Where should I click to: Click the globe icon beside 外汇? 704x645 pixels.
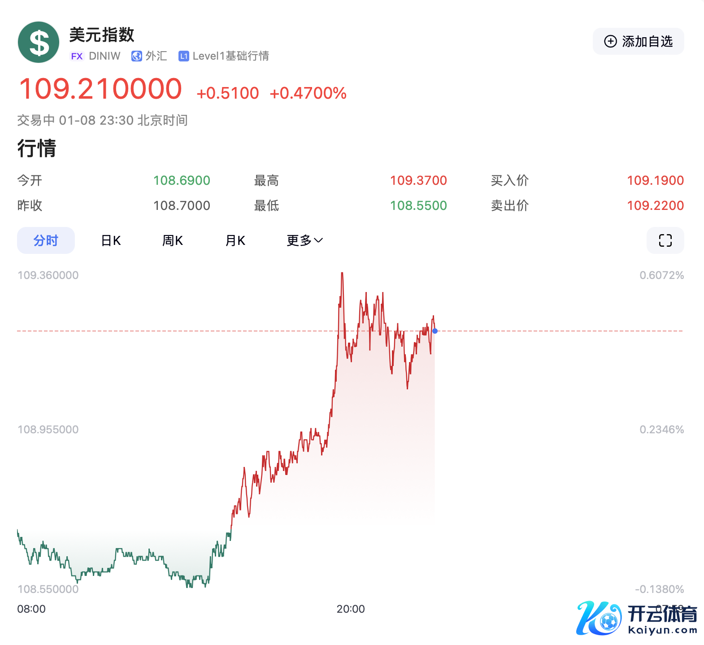pyautogui.click(x=136, y=56)
